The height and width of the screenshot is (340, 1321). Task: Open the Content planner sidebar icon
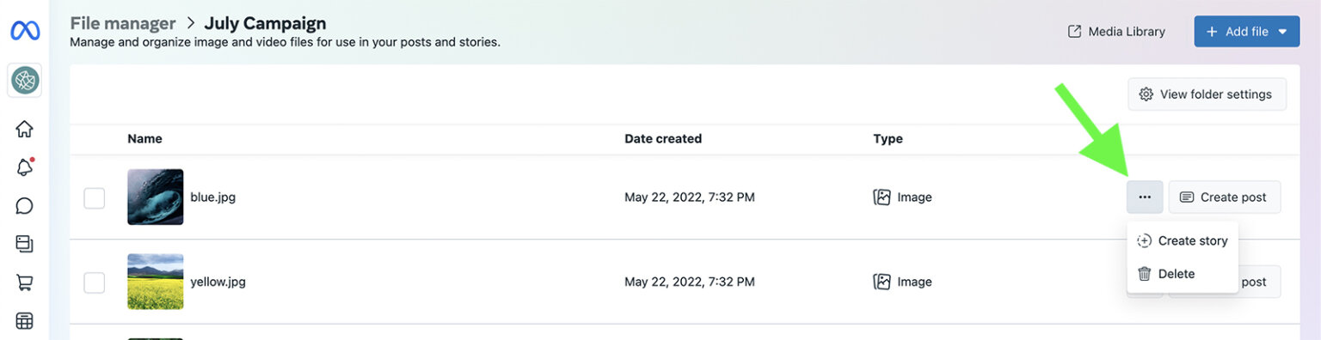click(x=25, y=244)
